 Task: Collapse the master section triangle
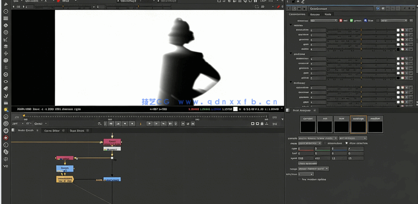(291, 25)
